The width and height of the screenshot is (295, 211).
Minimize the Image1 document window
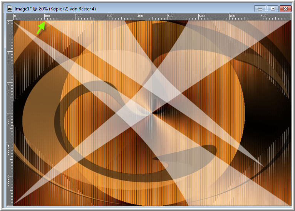click(260, 8)
